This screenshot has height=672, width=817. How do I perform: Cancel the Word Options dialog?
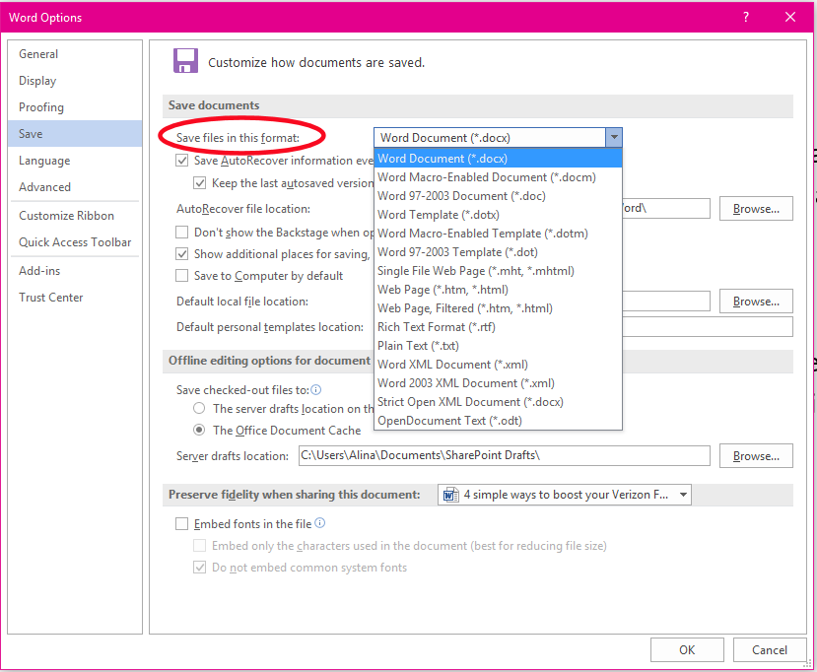coord(770,649)
